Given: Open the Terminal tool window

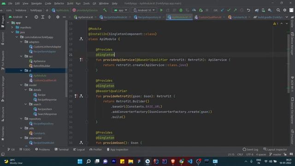Looking at the screenshot, I should pos(61,149).
